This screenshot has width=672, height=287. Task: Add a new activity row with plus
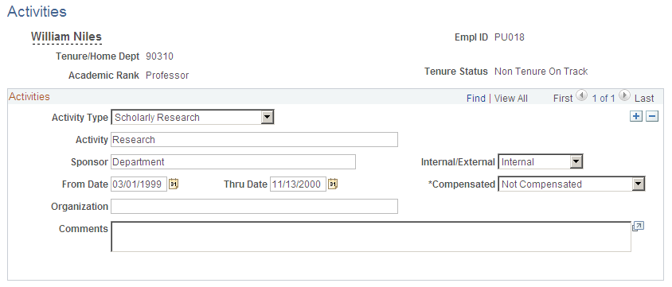tap(636, 116)
